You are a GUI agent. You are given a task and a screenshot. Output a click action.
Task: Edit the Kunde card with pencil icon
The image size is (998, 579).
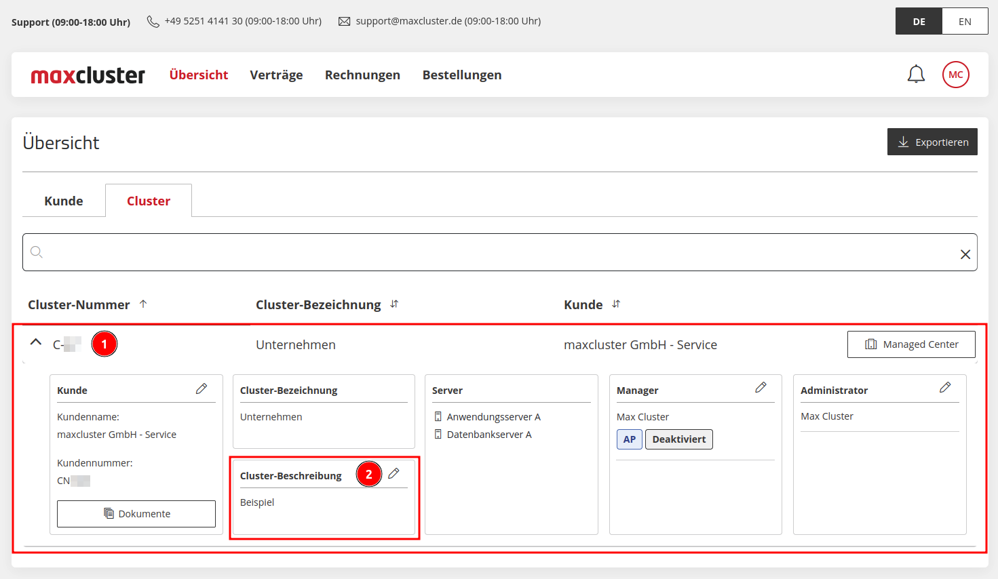tap(201, 388)
